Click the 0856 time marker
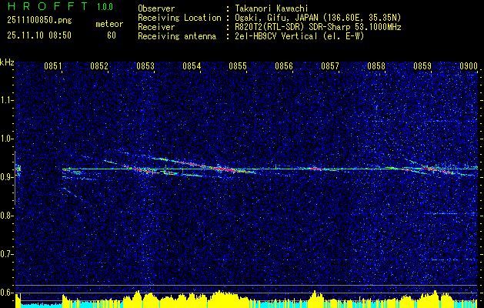The image size is (484, 308). (284, 66)
